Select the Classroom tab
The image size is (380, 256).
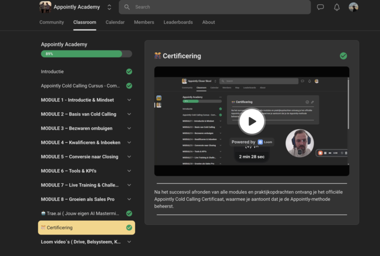pos(84,22)
